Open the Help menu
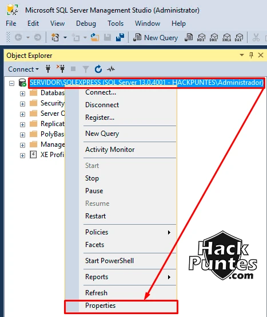This screenshot has width=267, height=317. (x=178, y=24)
